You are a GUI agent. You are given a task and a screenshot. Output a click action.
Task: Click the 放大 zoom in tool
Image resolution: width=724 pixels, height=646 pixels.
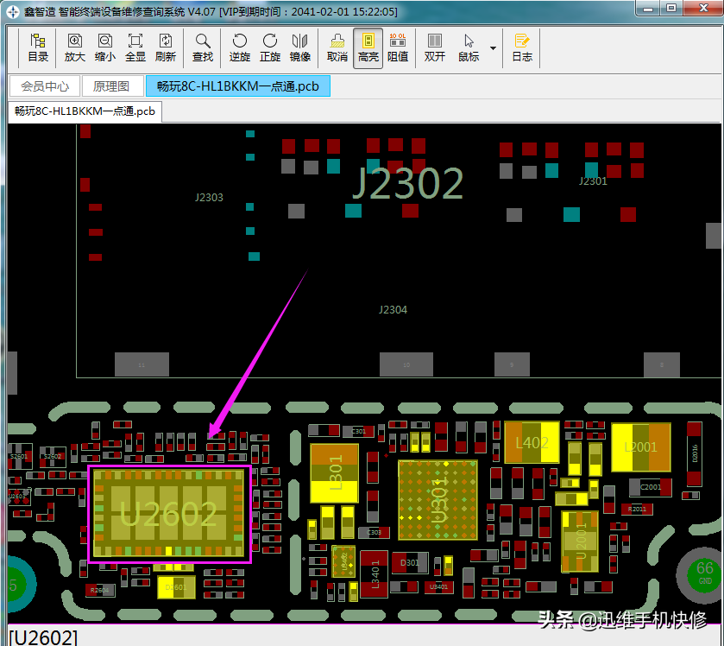pyautogui.click(x=75, y=48)
